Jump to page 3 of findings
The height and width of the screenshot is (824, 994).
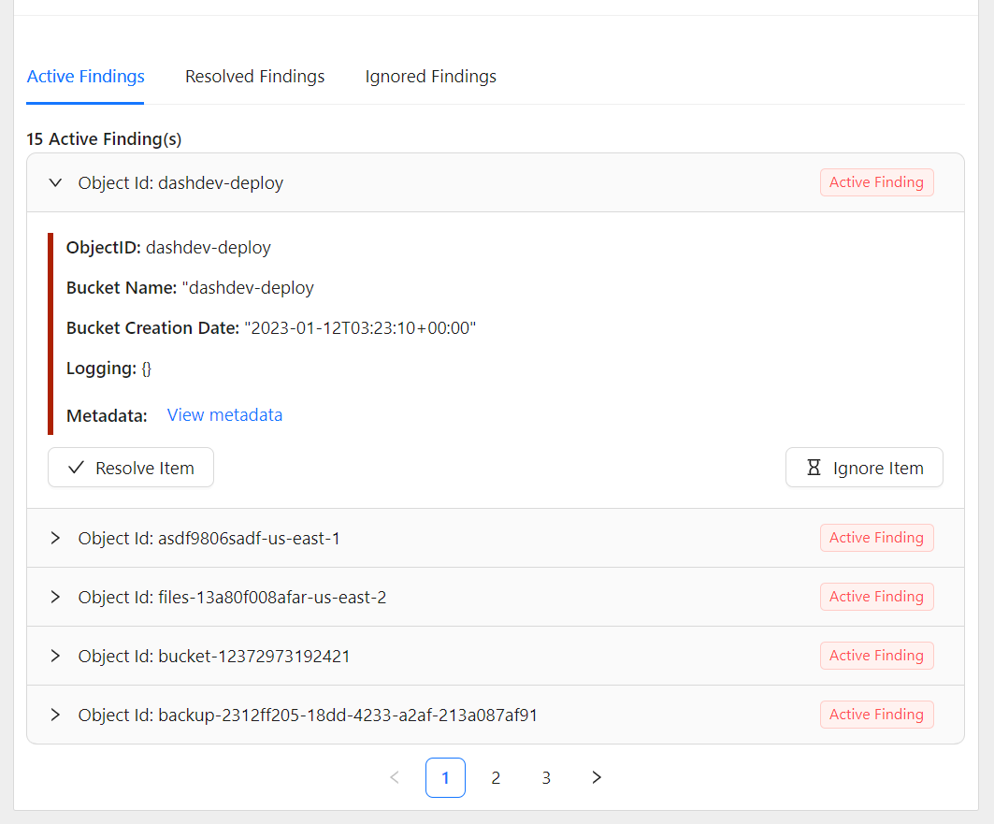pyautogui.click(x=546, y=777)
